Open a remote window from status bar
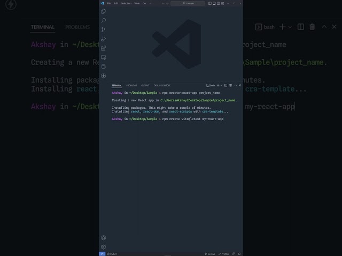342x256 pixels. pyautogui.click(x=102, y=254)
